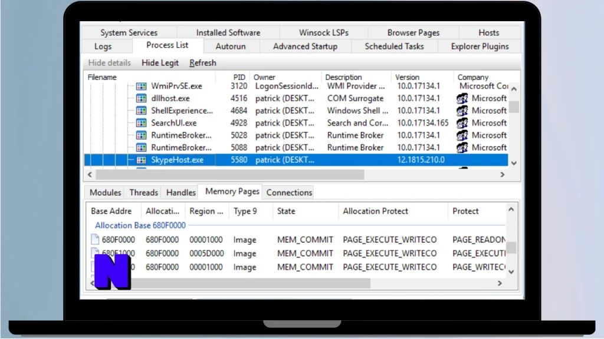Click the SearchUI.exe process icon

(x=142, y=123)
